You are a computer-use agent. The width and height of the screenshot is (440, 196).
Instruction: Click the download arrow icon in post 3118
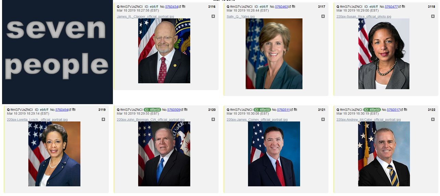coord(433,16)
